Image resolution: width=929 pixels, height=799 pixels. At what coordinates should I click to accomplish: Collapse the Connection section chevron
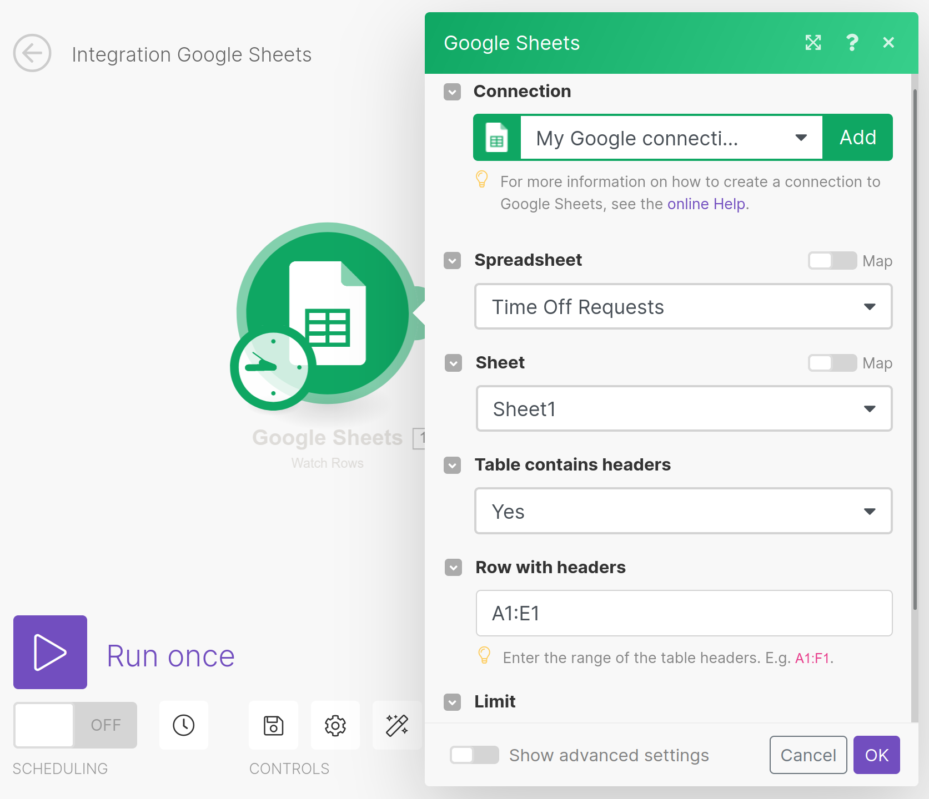[x=453, y=92]
